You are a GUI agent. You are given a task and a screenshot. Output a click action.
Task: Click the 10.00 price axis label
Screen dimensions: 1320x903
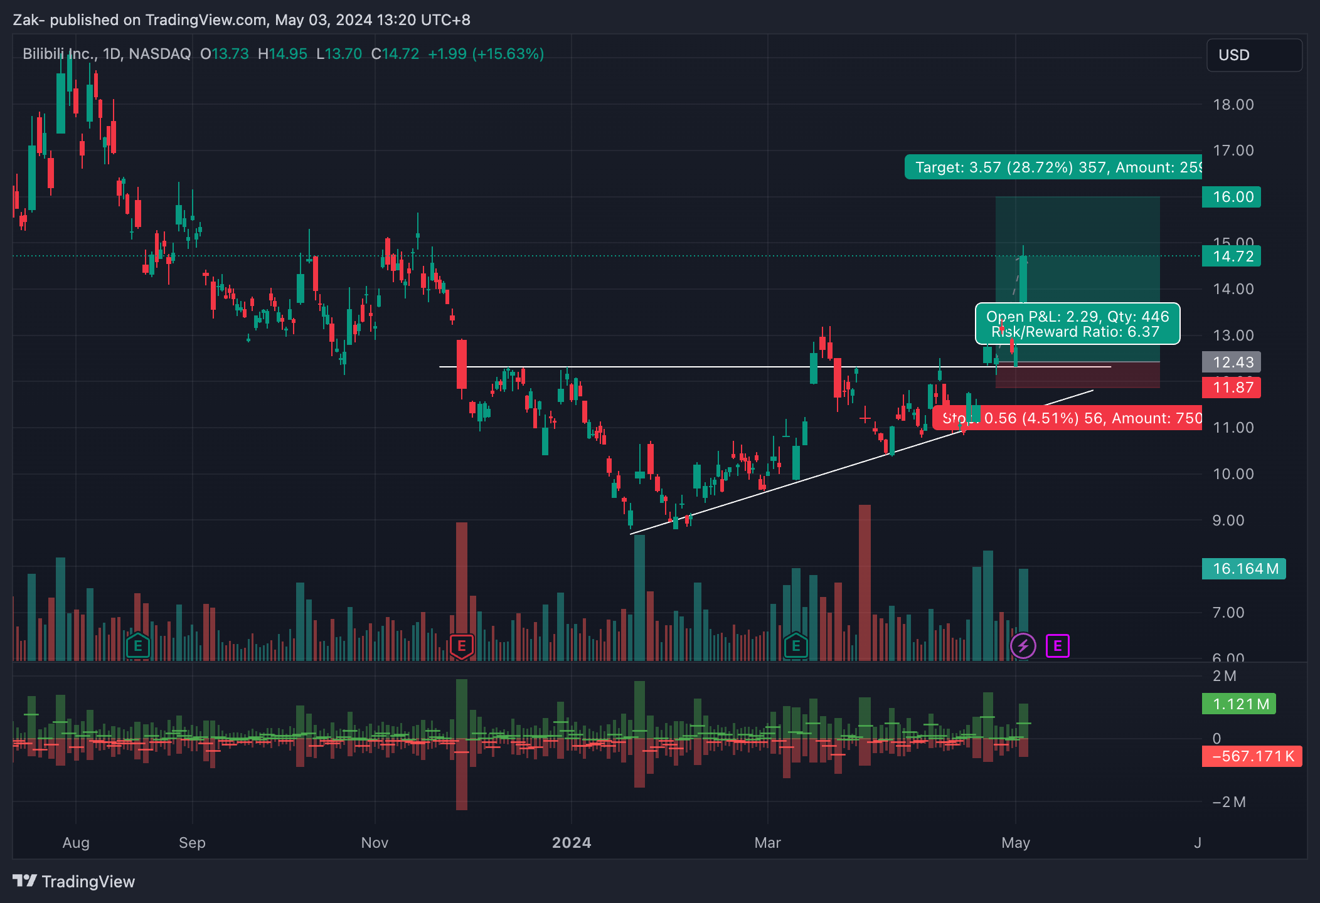tap(1233, 474)
